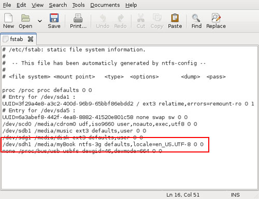Click the Paste clipboard icon

[x=175, y=18]
